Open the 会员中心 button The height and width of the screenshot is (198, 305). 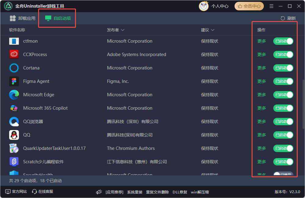pyautogui.click(x=249, y=6)
